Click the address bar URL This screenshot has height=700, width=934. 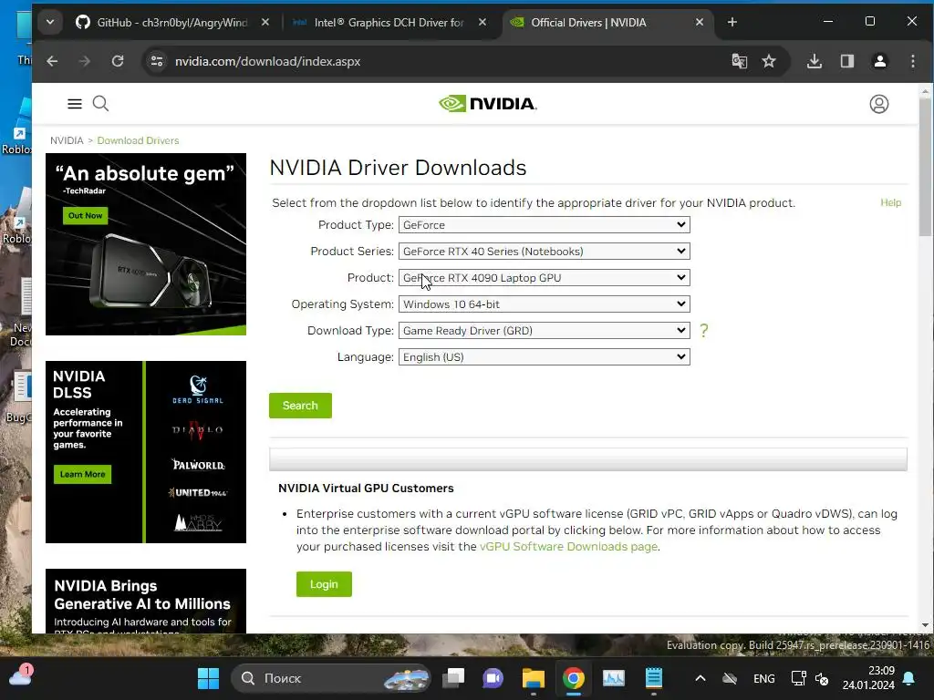tap(267, 61)
